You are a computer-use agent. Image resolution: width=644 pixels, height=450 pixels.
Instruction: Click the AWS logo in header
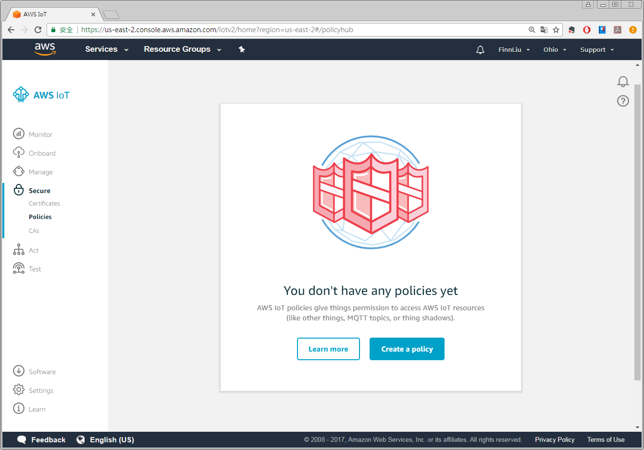click(45, 49)
